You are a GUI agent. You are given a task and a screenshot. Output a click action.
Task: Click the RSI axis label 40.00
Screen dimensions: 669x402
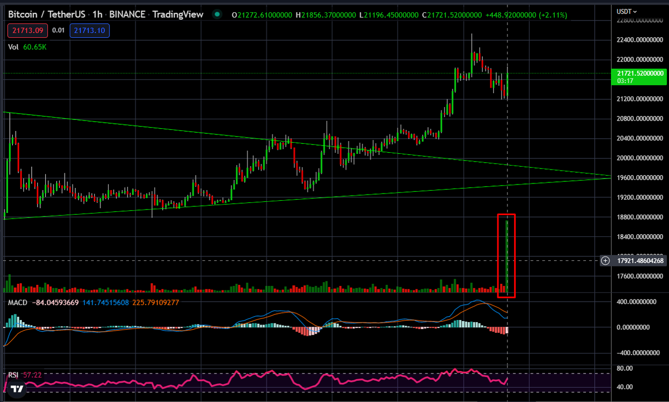[625, 387]
